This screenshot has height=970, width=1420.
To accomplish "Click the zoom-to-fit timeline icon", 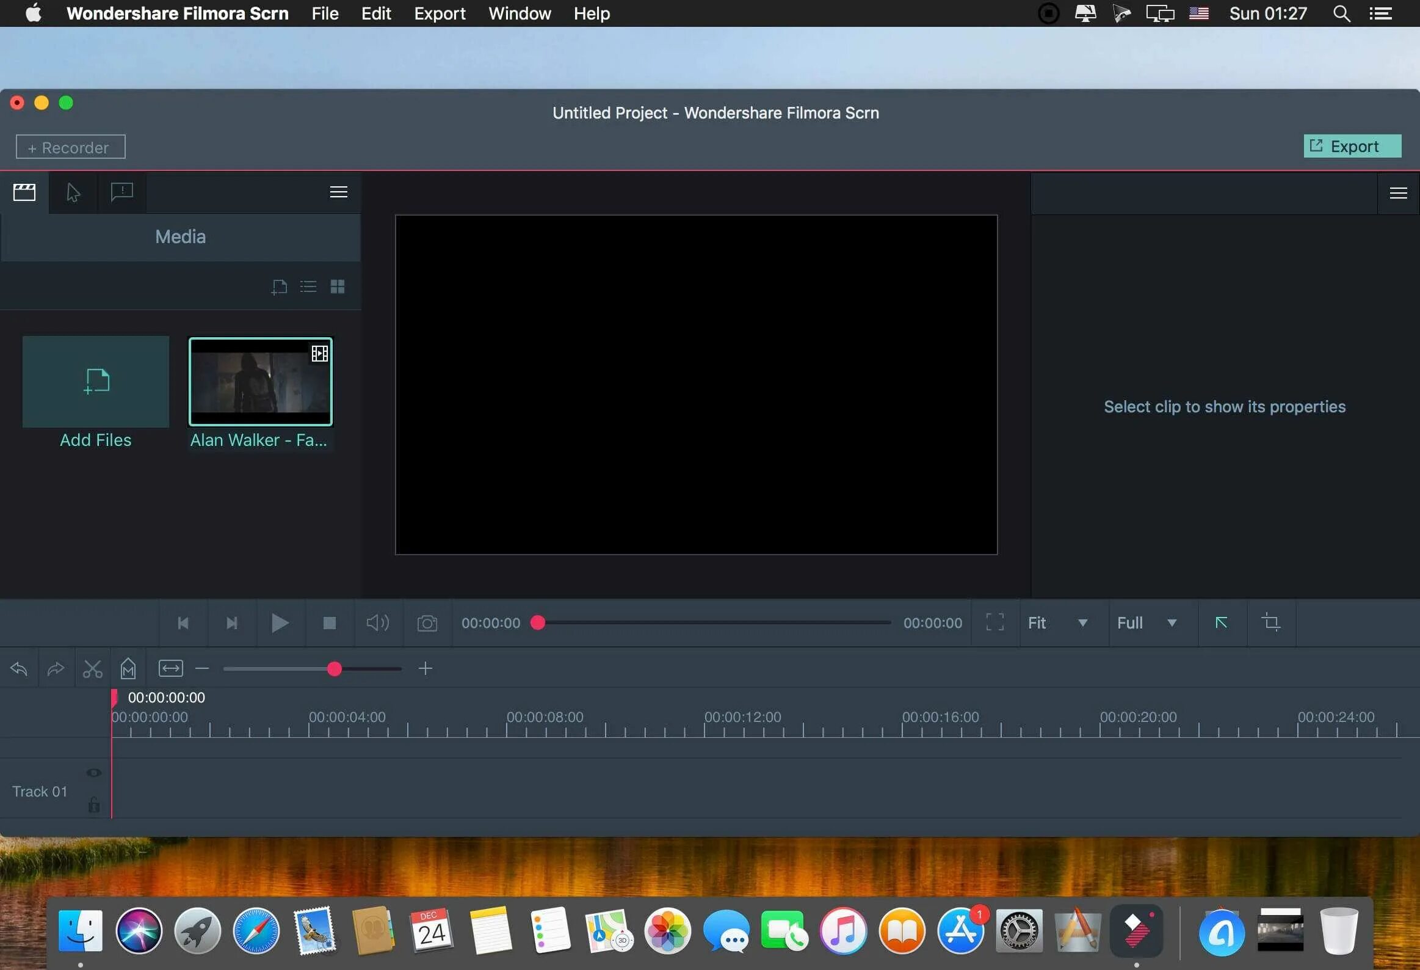I will 170,669.
